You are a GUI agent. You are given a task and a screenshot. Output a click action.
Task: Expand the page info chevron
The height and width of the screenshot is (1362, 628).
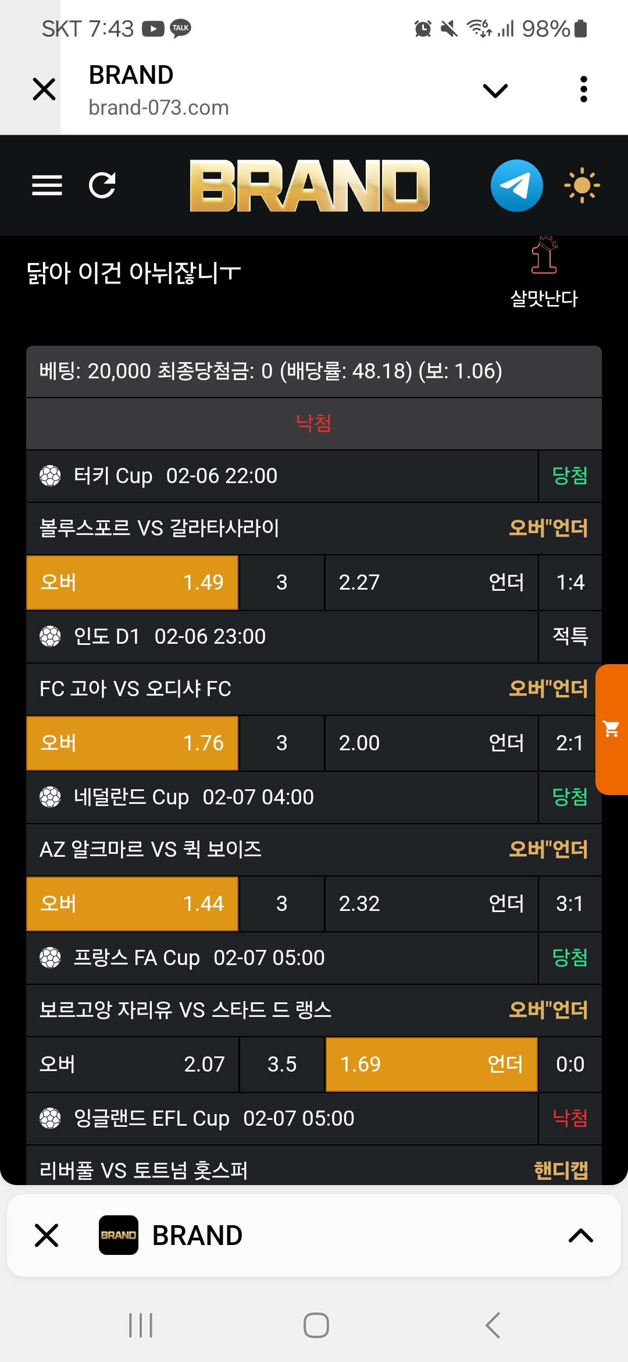pyautogui.click(x=495, y=90)
